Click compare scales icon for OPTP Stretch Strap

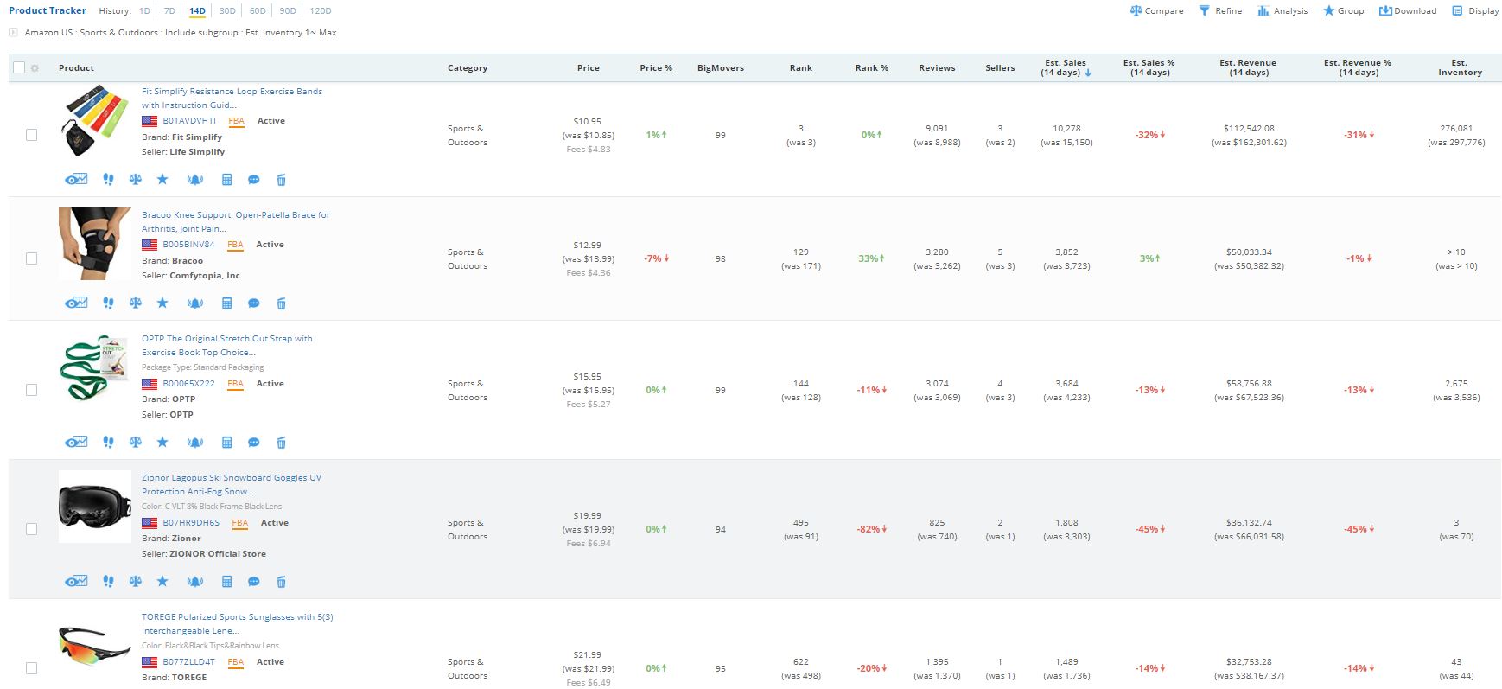pos(136,443)
